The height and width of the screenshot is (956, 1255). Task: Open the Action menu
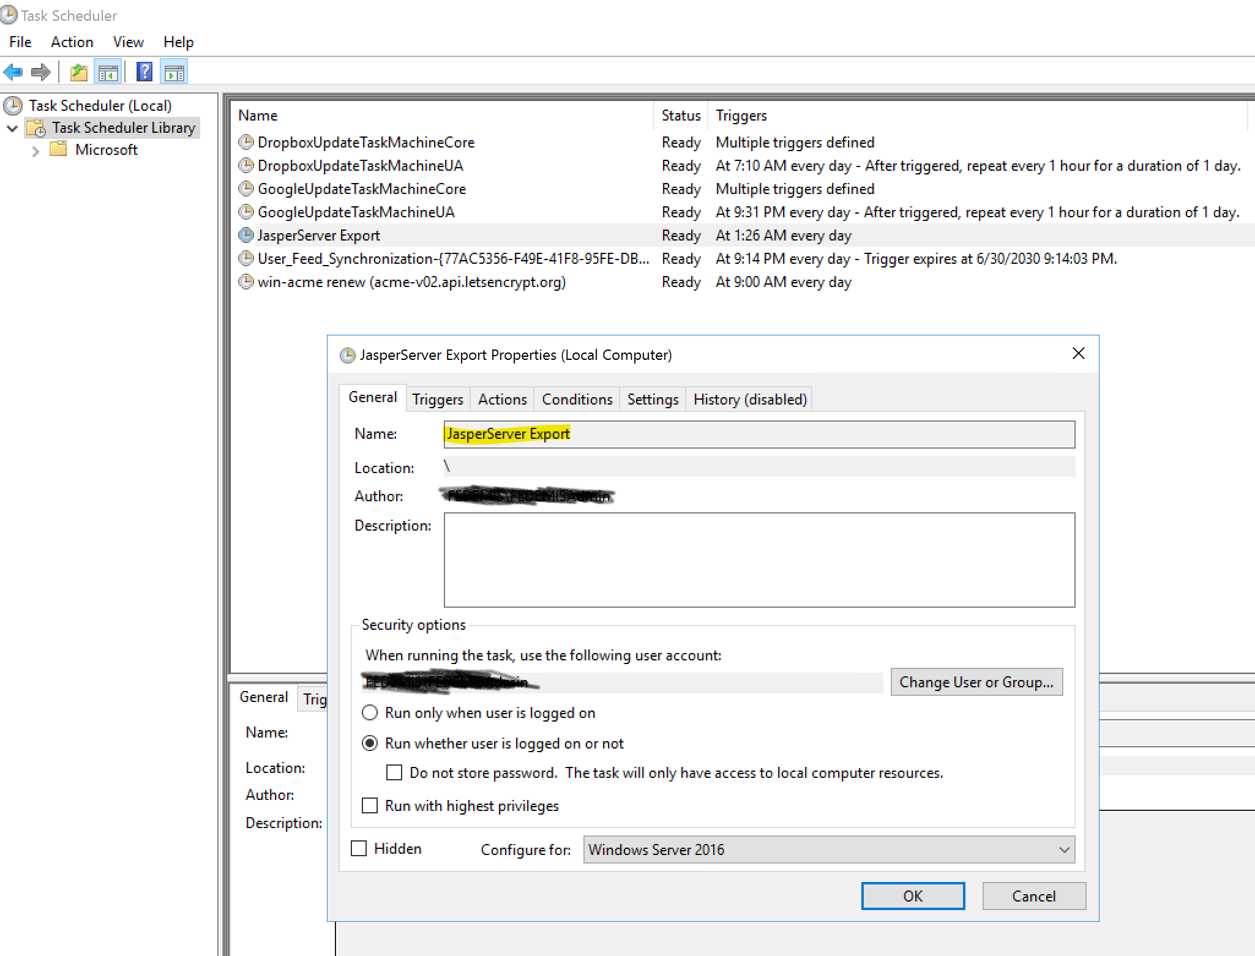72,42
